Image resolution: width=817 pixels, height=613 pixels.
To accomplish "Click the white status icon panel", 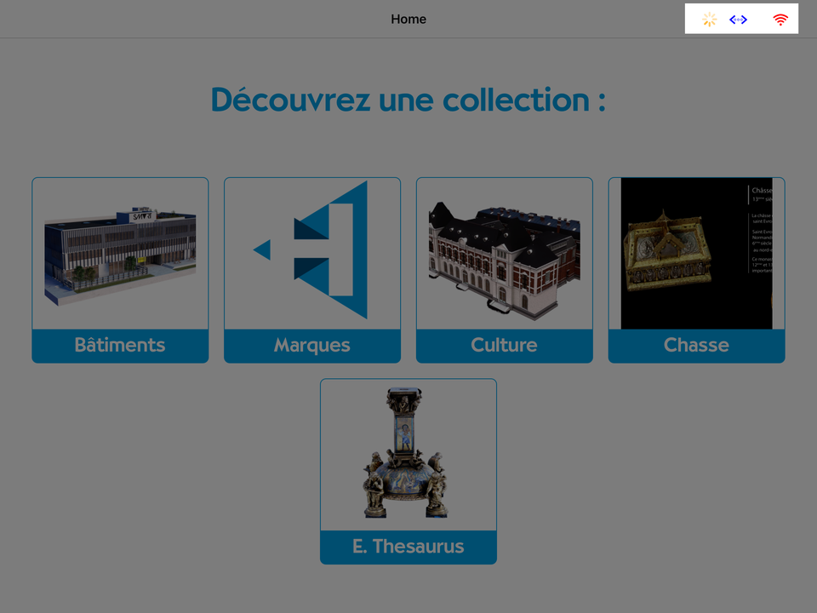I will (x=741, y=19).
